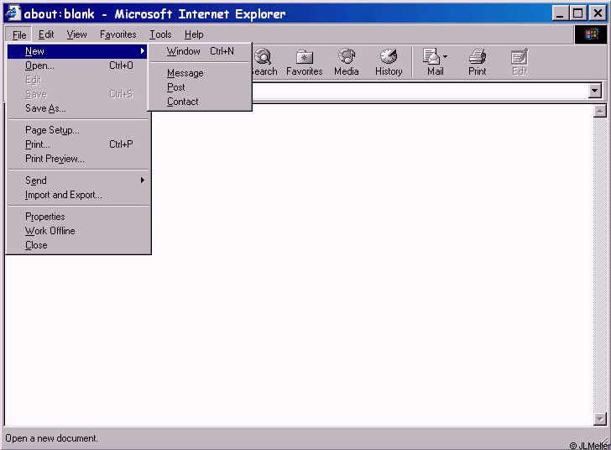Select Properties in the File menu
Viewport: 611px width, 450px height.
click(x=78, y=217)
